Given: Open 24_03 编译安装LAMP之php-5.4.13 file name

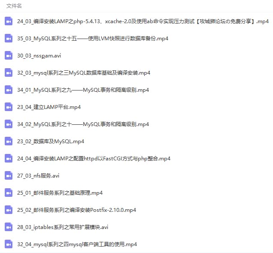Looking at the screenshot, I should (143, 21).
